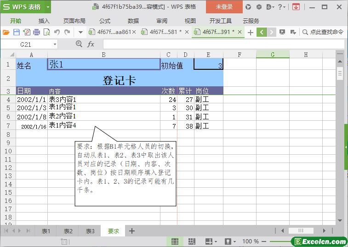Screen dimensions: 348x247
Task: Click the undo arrow icon
Action: tap(57, 32)
